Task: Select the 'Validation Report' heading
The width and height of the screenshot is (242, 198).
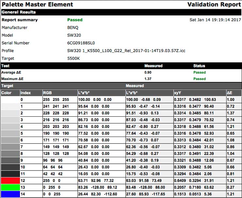Action: 214,5
